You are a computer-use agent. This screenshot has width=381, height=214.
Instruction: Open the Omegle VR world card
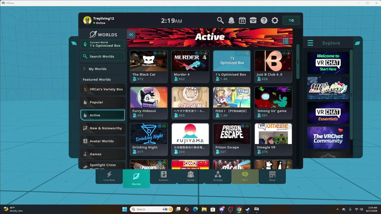273,139
